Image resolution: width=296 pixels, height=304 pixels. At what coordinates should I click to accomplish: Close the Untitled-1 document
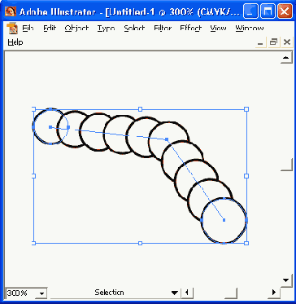point(287,42)
